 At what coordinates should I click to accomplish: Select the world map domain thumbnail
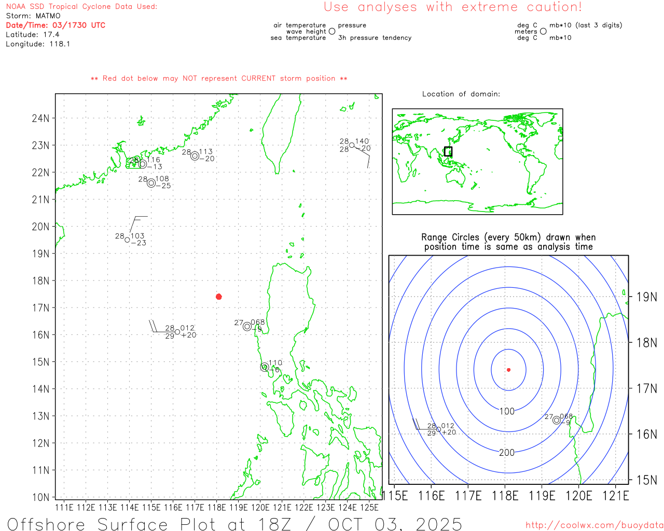477,162
